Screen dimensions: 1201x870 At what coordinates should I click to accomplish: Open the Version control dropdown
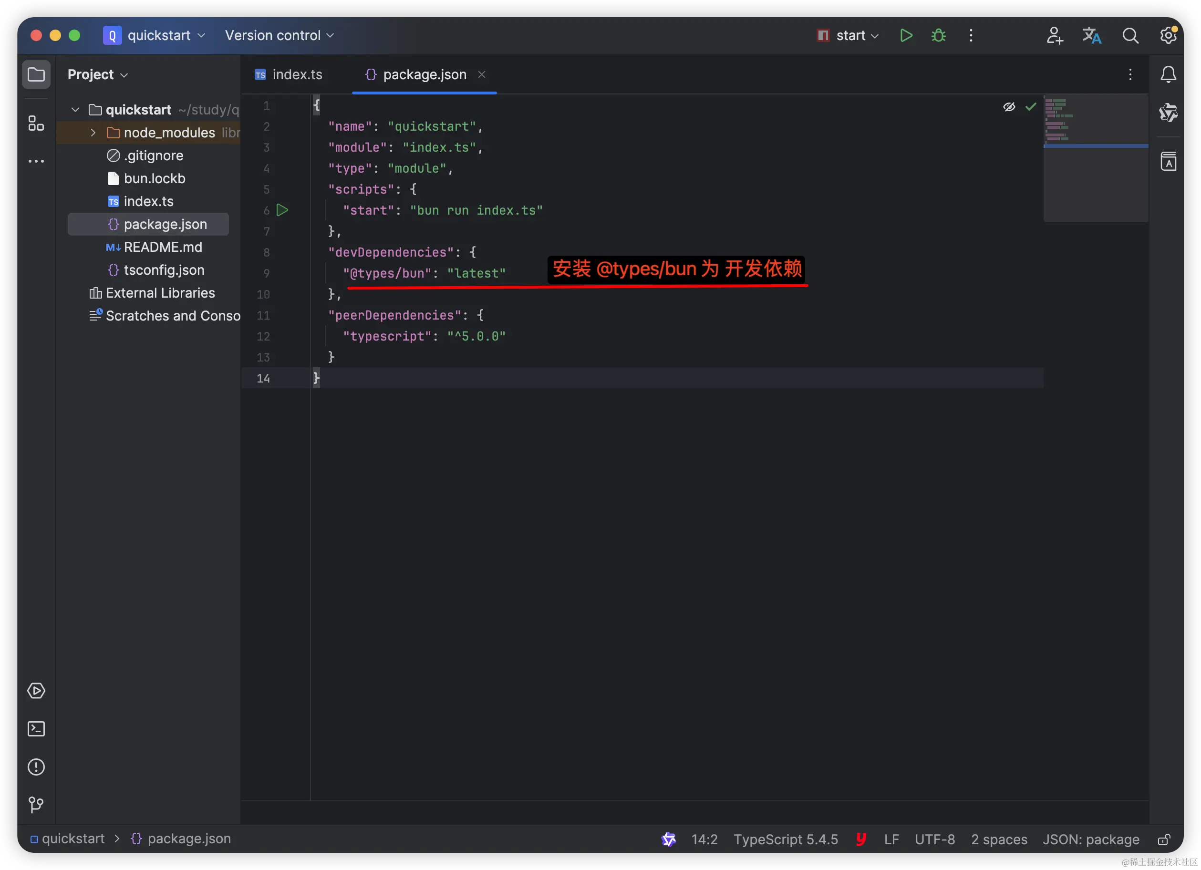click(x=279, y=35)
